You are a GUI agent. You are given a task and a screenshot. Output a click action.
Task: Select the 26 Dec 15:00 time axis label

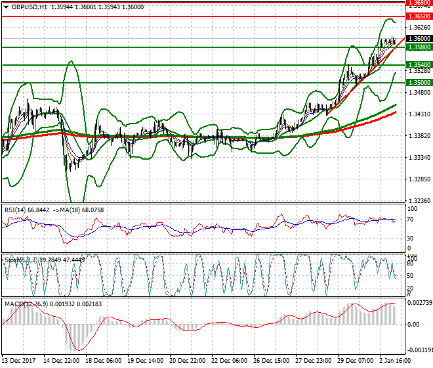pyautogui.click(x=271, y=361)
